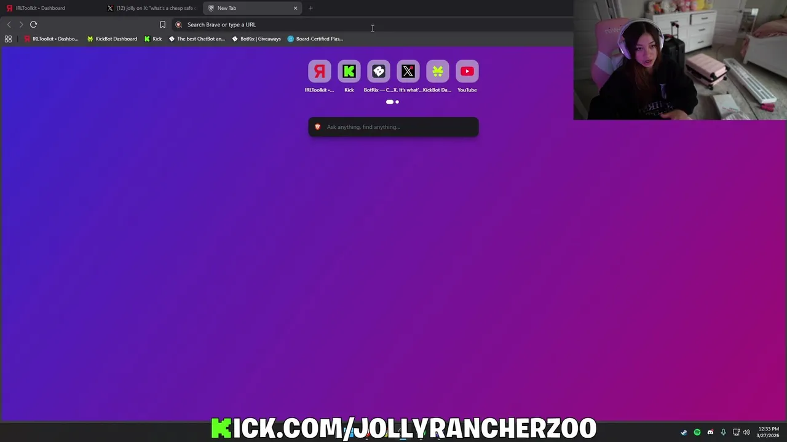
Task: Click the search engine icon in address bar
Action: (179, 25)
